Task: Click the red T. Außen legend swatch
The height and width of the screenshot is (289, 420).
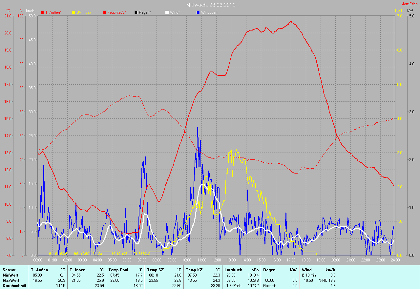Action: click(42, 12)
